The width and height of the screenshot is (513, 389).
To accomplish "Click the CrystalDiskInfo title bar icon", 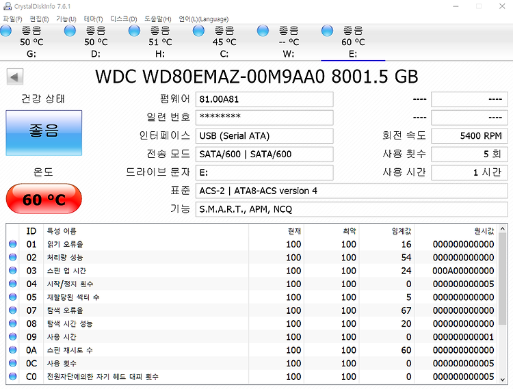I will click(x=8, y=6).
